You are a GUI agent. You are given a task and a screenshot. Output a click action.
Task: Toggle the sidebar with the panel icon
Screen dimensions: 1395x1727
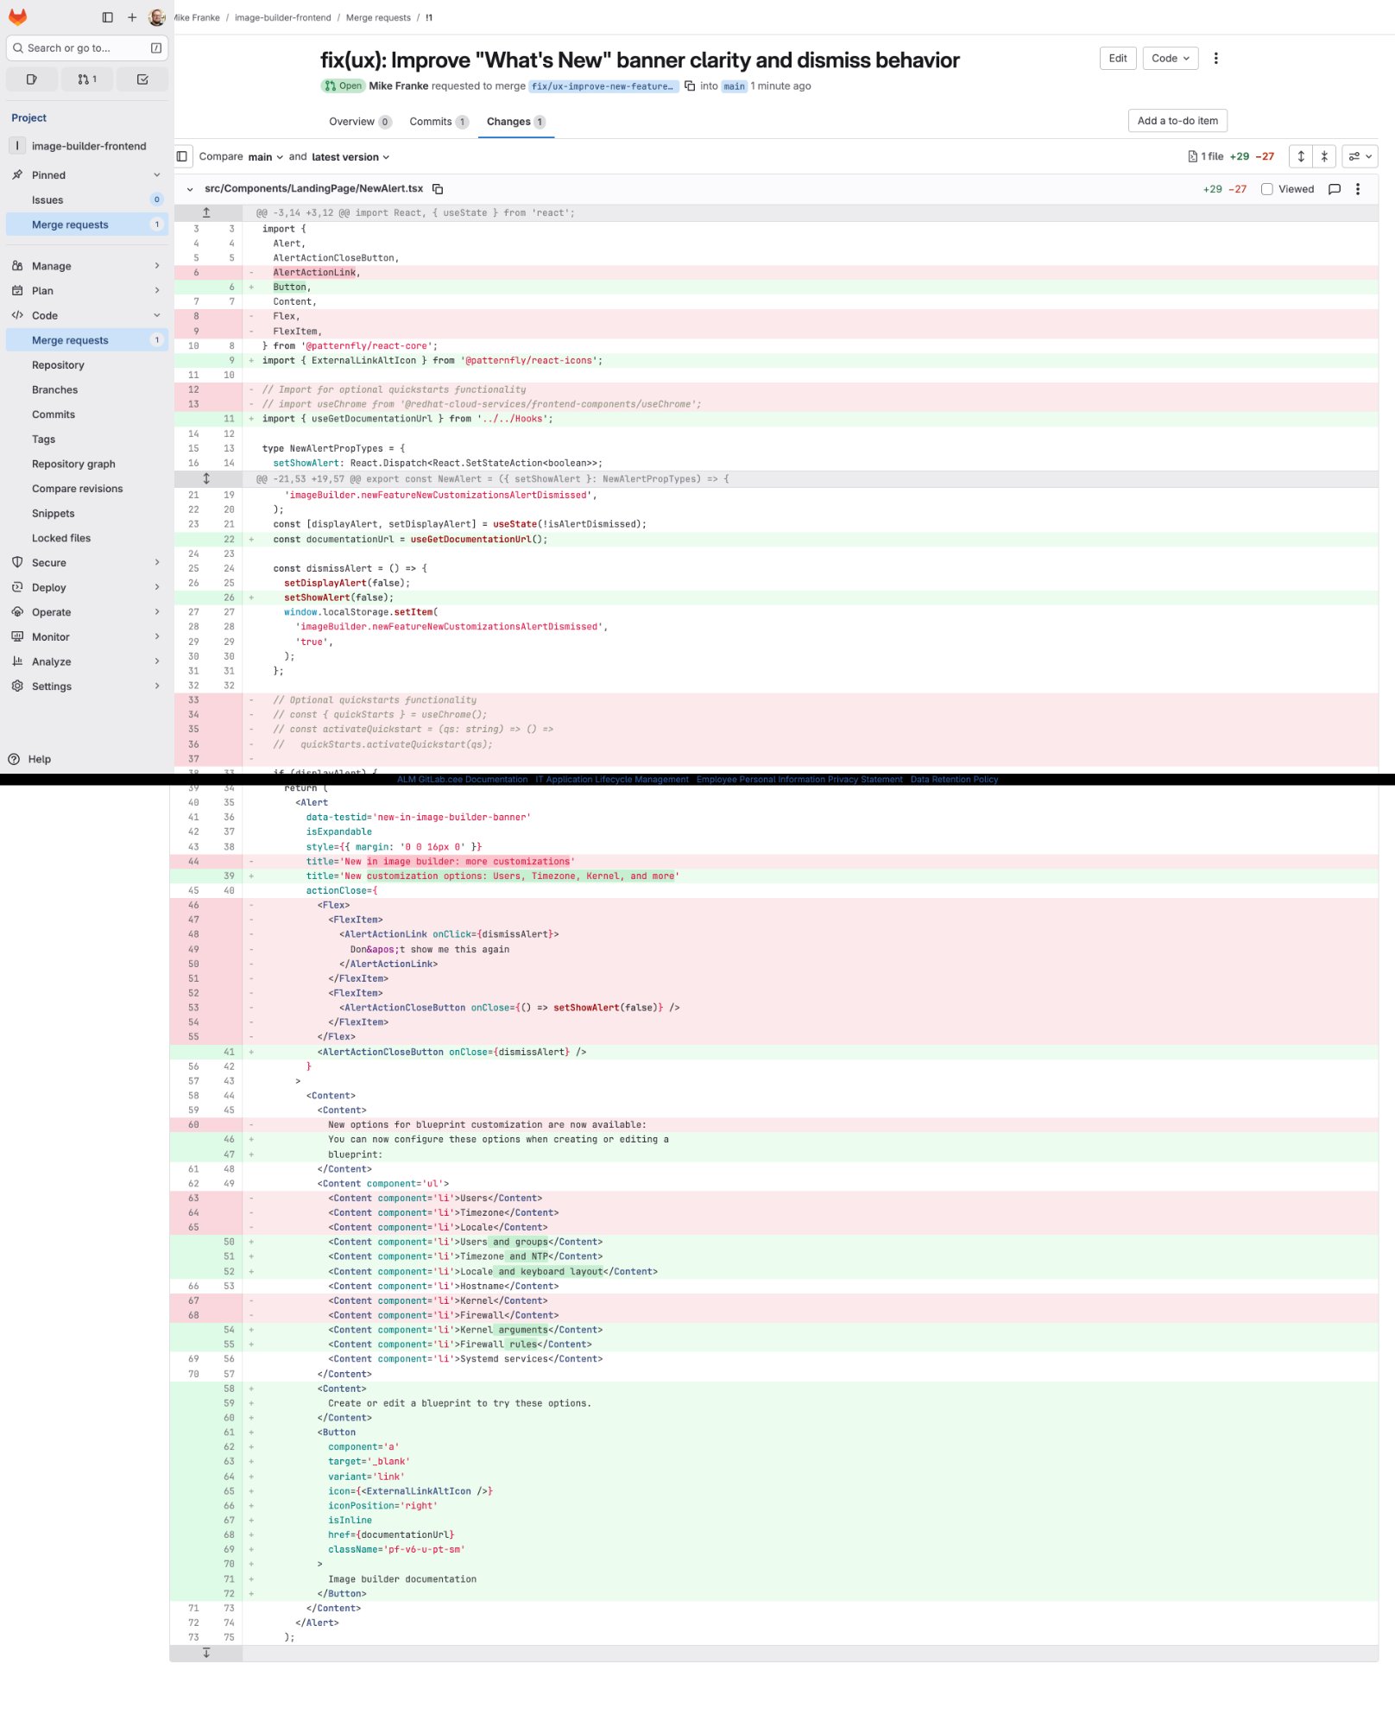pos(107,16)
